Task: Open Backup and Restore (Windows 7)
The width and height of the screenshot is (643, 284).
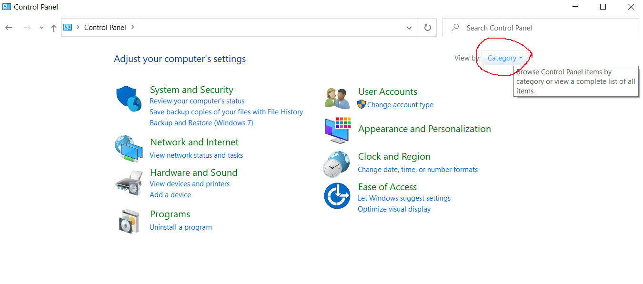Action: [201, 123]
